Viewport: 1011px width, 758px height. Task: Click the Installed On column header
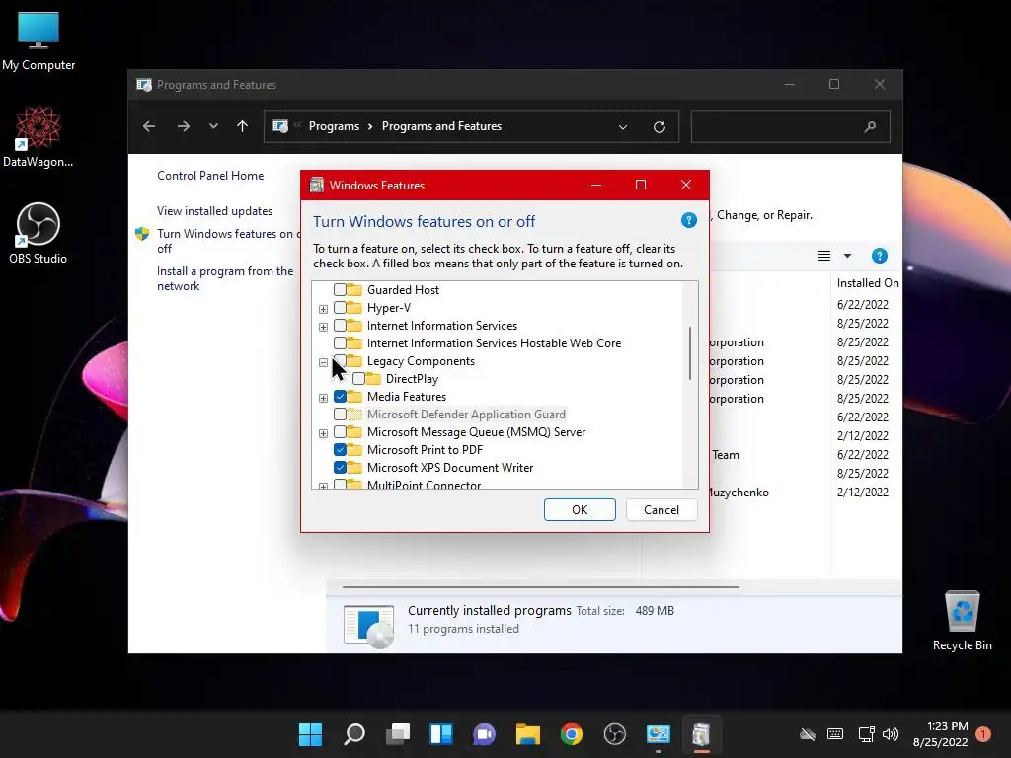click(867, 283)
